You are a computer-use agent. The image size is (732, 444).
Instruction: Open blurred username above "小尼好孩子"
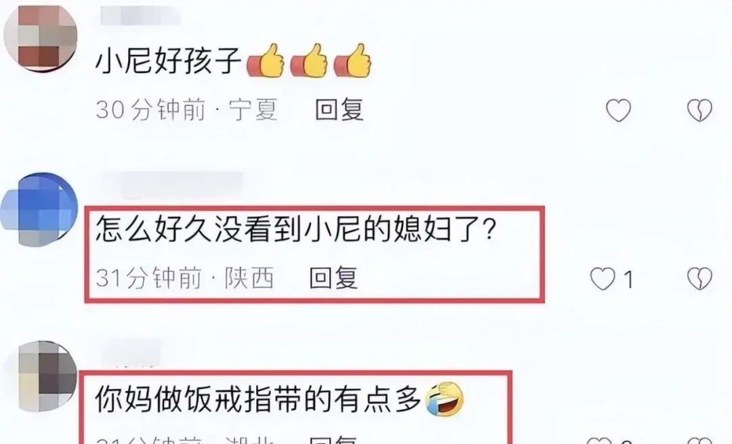[x=140, y=16]
